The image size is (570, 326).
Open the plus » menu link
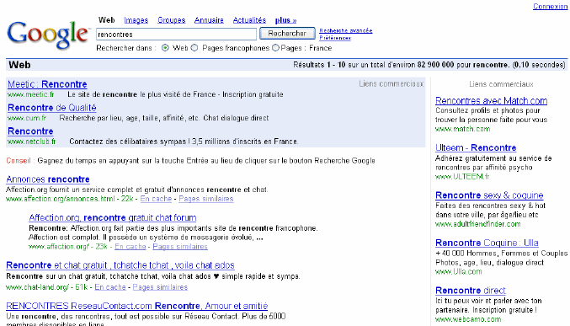pyautogui.click(x=285, y=20)
